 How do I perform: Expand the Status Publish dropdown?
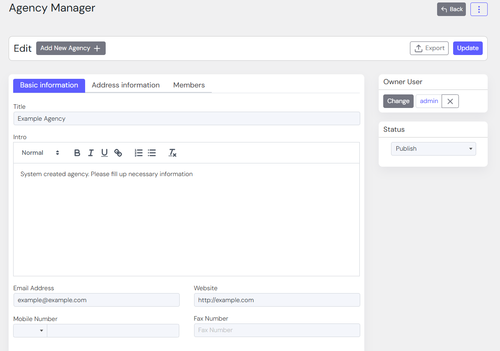pos(433,149)
